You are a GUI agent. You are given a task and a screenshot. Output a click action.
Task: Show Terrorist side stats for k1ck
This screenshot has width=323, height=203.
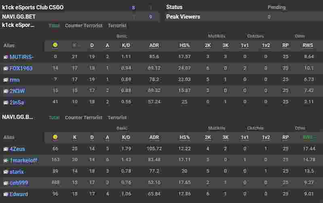click(x=117, y=25)
